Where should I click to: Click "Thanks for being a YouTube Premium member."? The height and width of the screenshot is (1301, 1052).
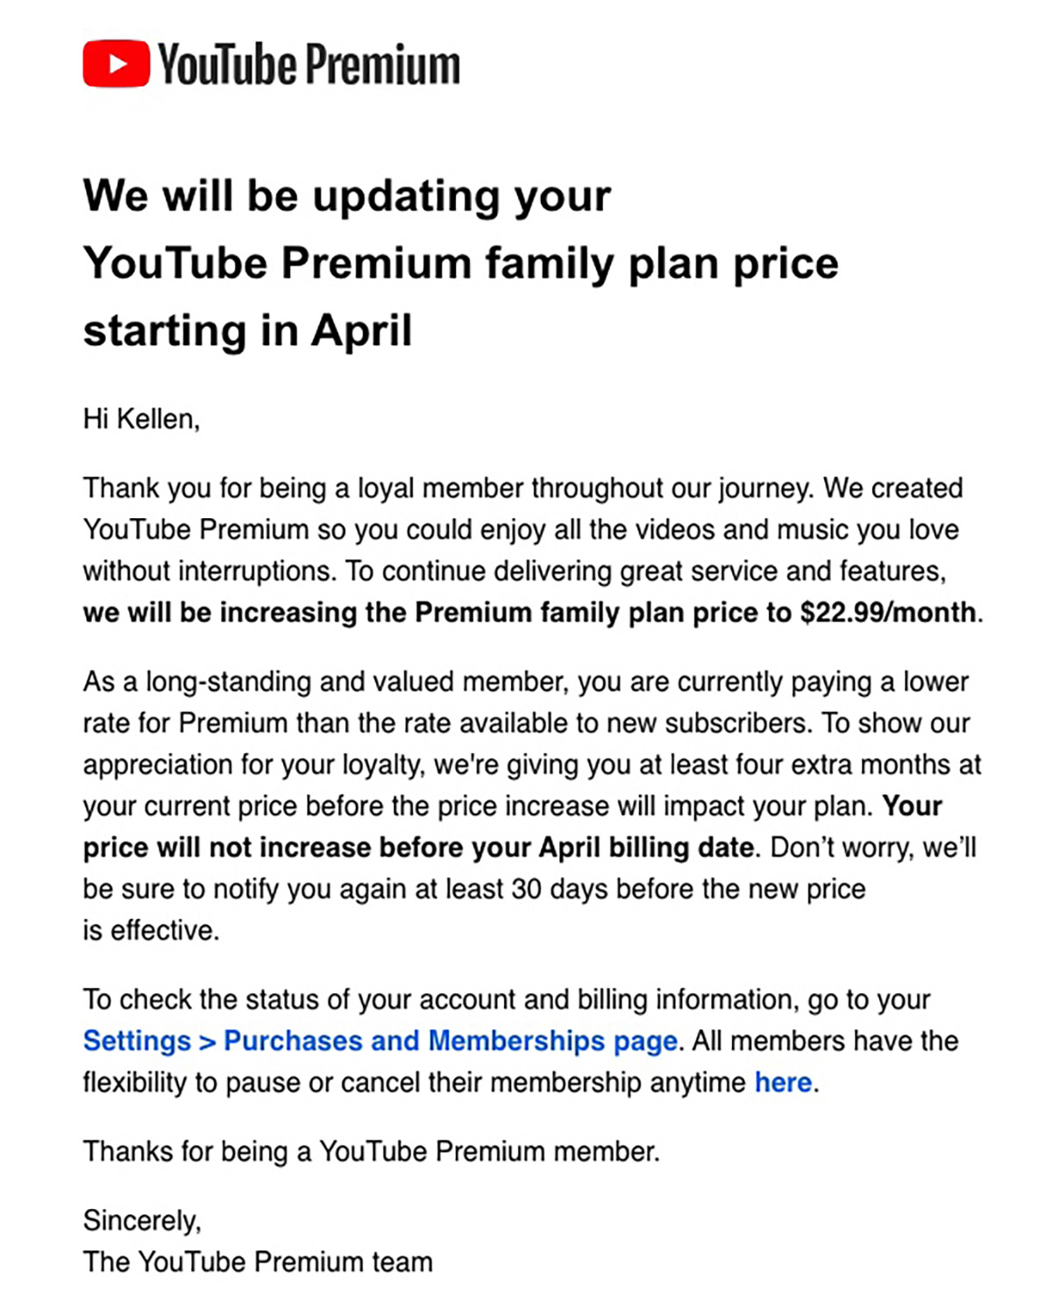371,1151
